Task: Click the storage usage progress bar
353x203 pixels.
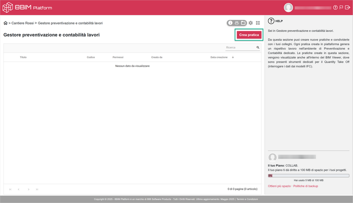Action: tap(309, 175)
